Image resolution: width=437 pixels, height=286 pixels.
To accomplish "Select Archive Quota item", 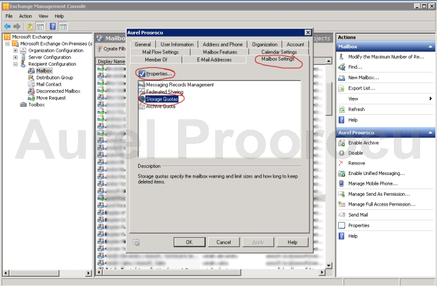I will click(x=161, y=106).
